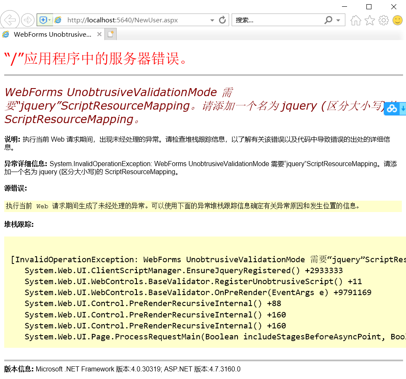The height and width of the screenshot is (379, 406).
Task: Click the yellow box text starting 执行当前 Web 请求期间生成了
Action: pos(182,206)
